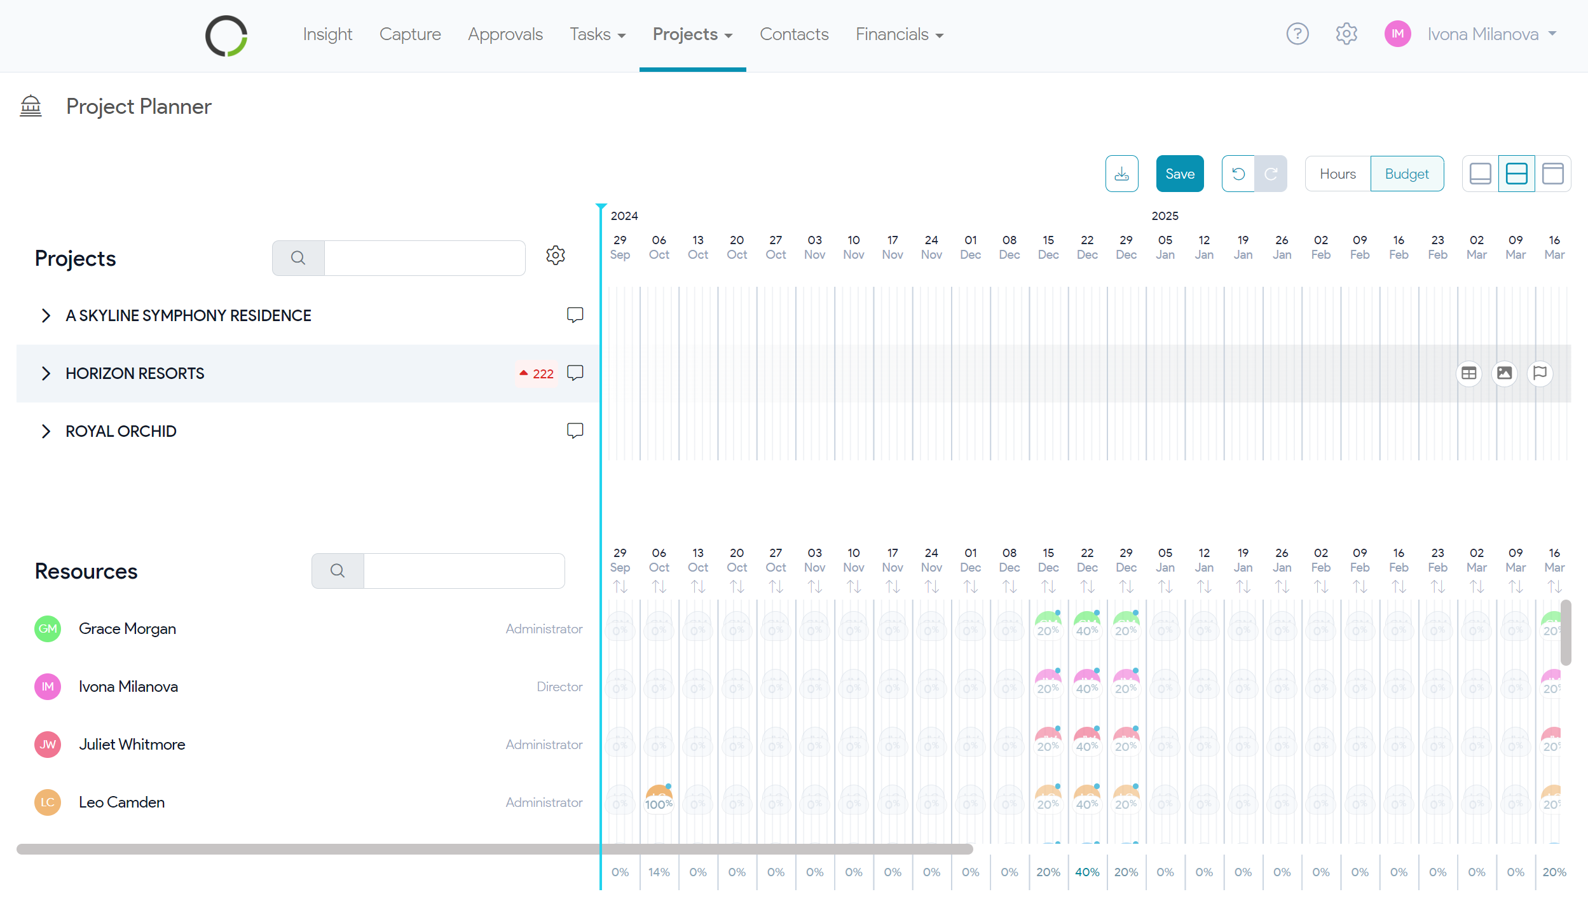The image size is (1588, 908).
Task: Open the help question mark icon
Action: 1297,34
